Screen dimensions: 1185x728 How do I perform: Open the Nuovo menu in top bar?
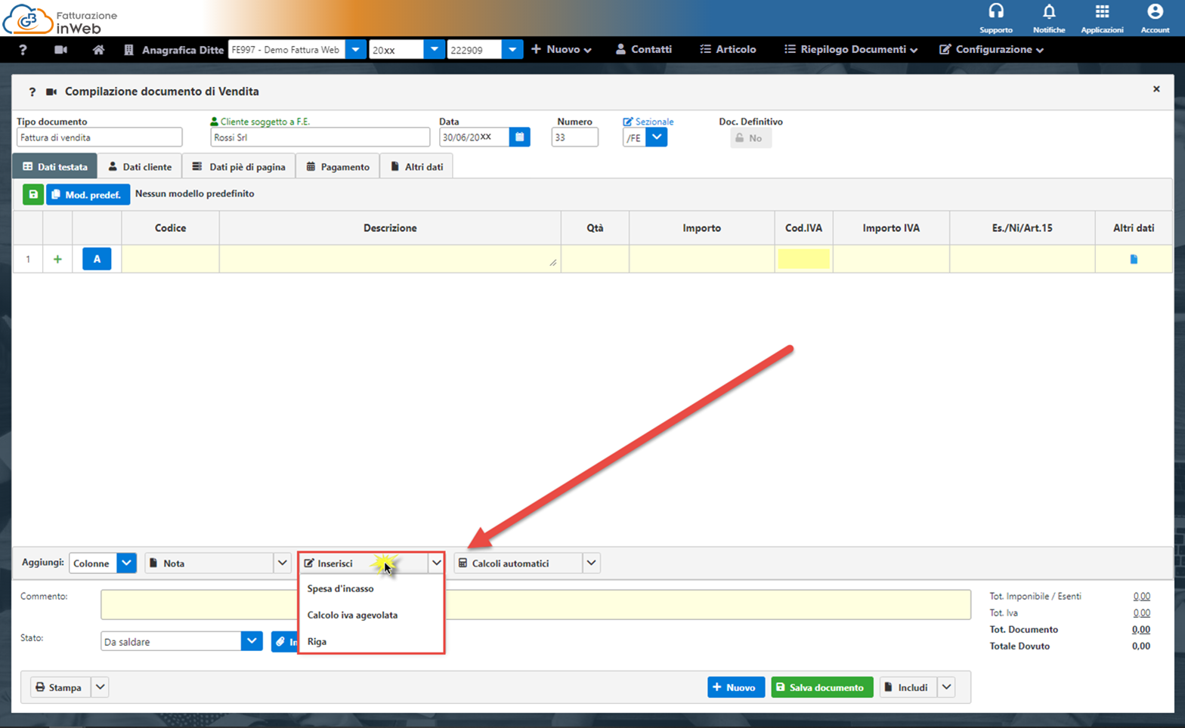[x=562, y=50]
